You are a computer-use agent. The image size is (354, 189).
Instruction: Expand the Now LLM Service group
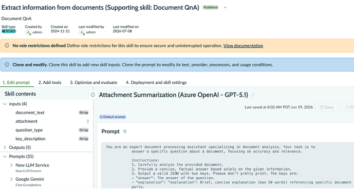[x=11, y=165]
